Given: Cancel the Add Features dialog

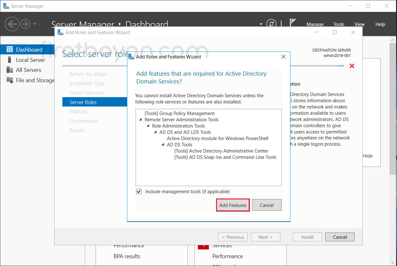Looking at the screenshot, I should click(267, 205).
